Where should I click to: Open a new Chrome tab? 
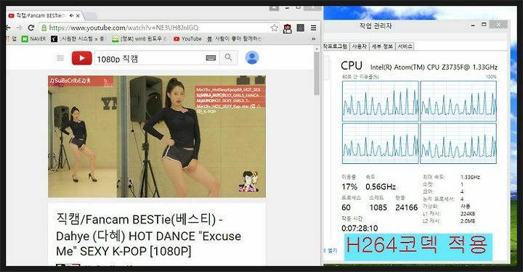pos(90,16)
